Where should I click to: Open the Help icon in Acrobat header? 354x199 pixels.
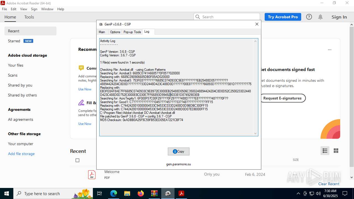(309, 17)
